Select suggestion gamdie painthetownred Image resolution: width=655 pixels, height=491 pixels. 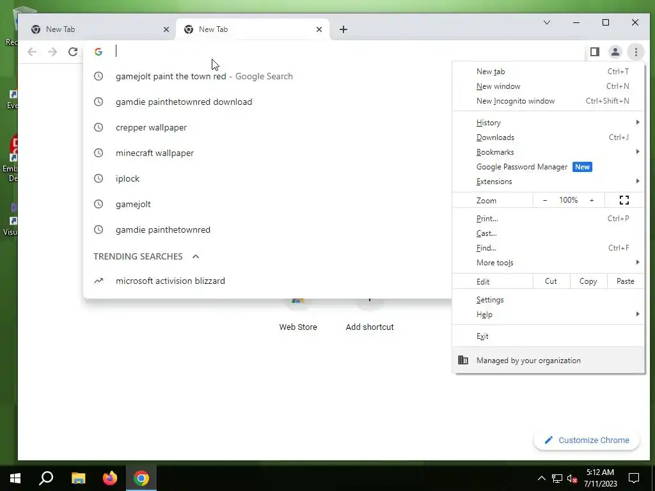(x=267, y=230)
